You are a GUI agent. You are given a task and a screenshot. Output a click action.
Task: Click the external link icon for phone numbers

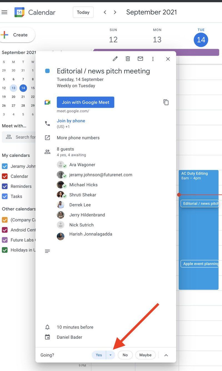[x=47, y=138]
